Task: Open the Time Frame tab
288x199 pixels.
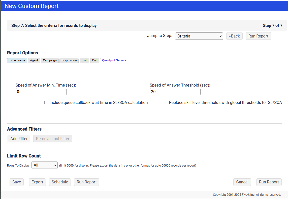Action: [17, 60]
